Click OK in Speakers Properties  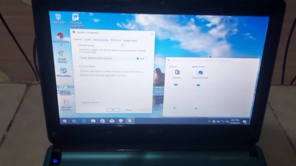(113, 110)
